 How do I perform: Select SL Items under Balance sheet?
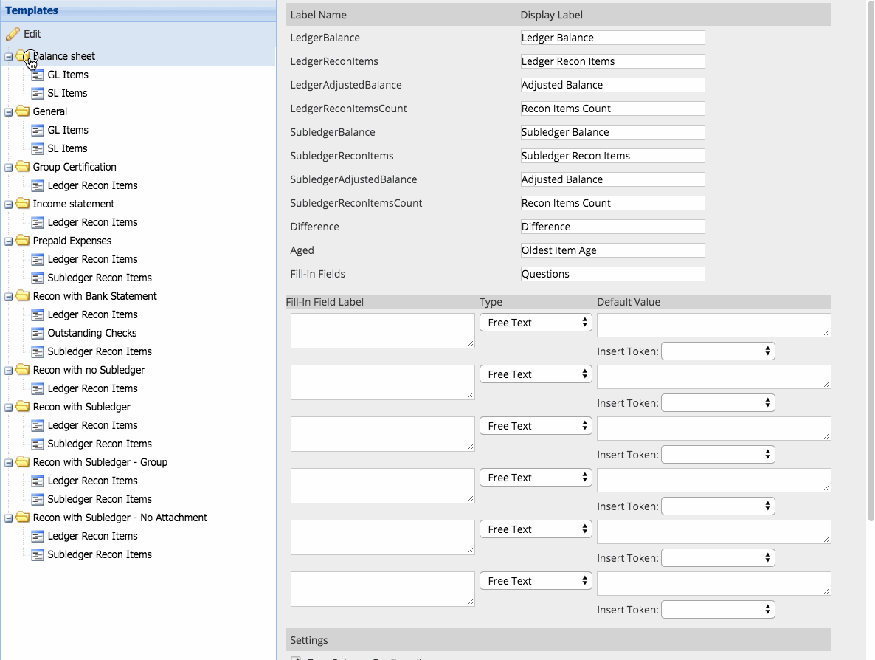click(x=67, y=93)
